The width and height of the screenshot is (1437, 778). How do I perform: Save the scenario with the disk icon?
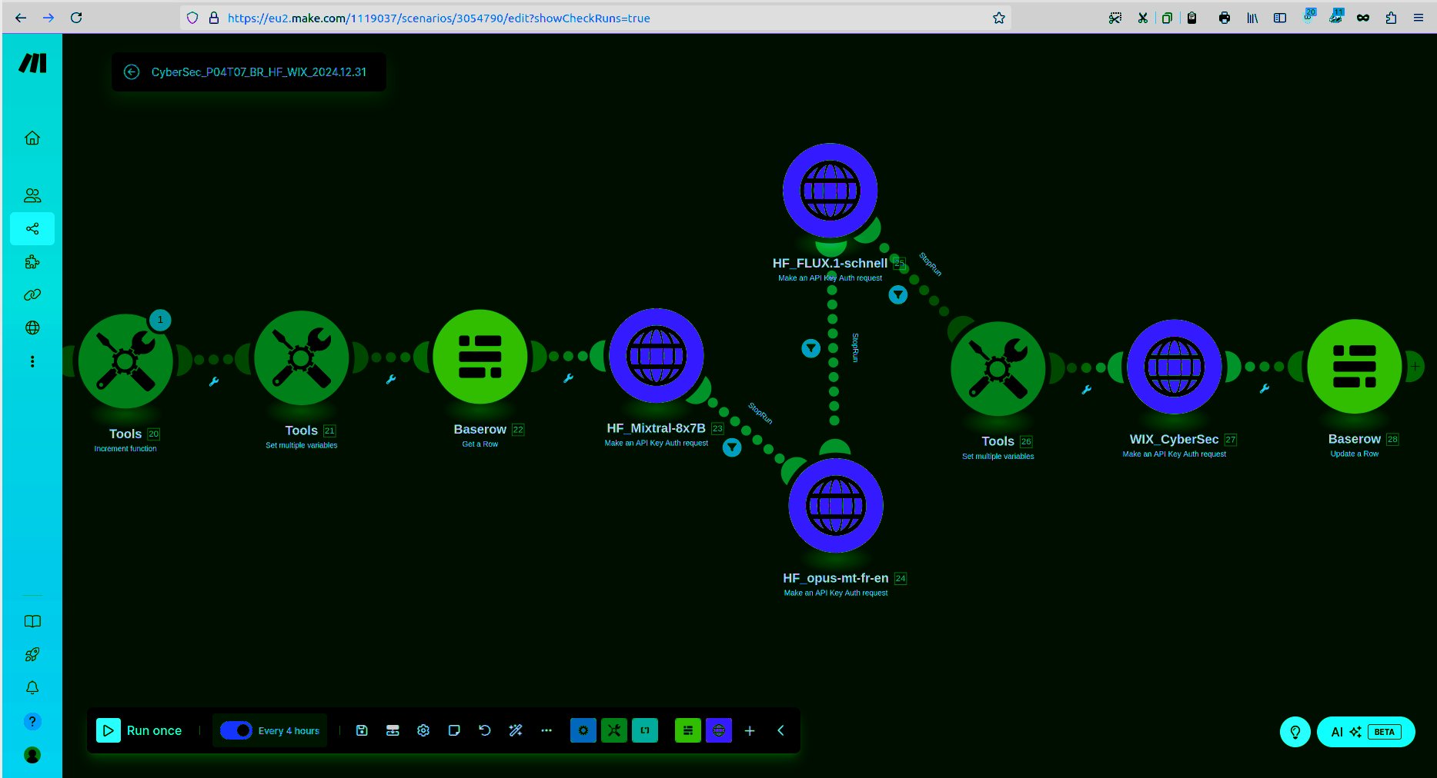tap(362, 730)
